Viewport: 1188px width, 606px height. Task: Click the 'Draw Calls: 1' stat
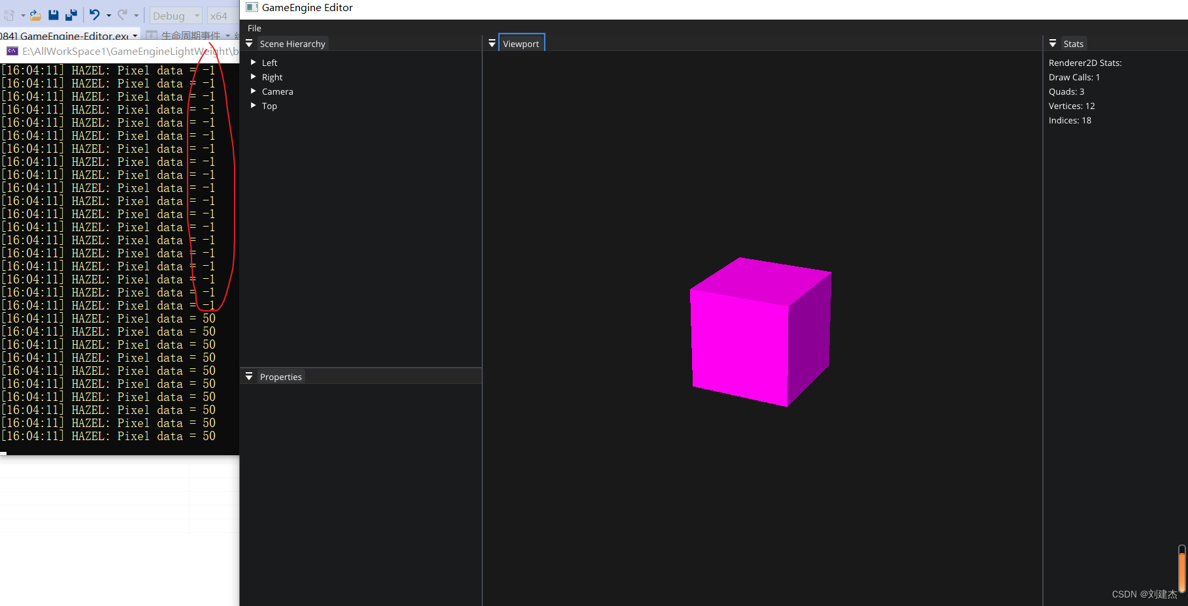tap(1074, 77)
